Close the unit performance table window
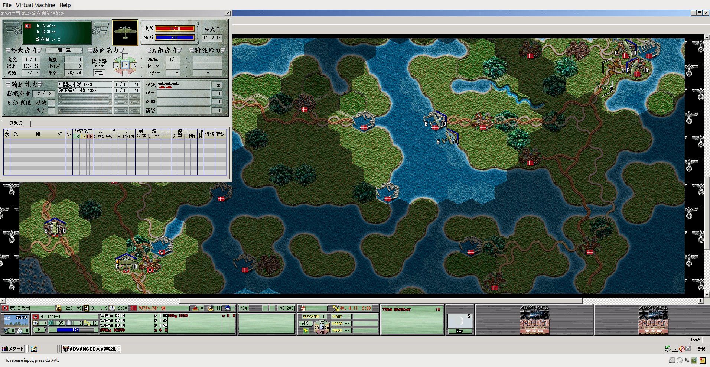710x367 pixels. tap(227, 13)
